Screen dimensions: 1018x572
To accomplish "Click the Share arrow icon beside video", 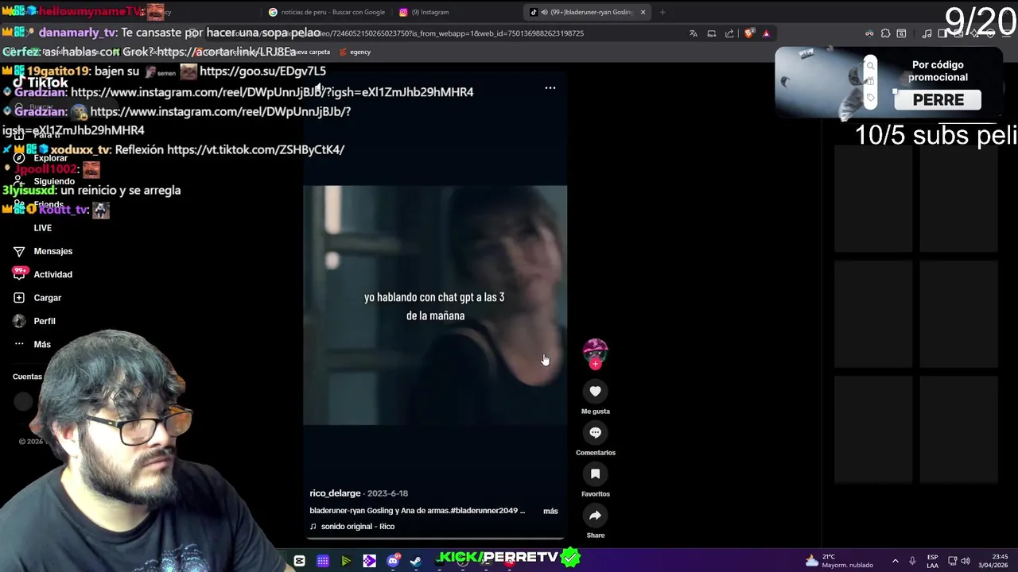I will [x=595, y=515].
